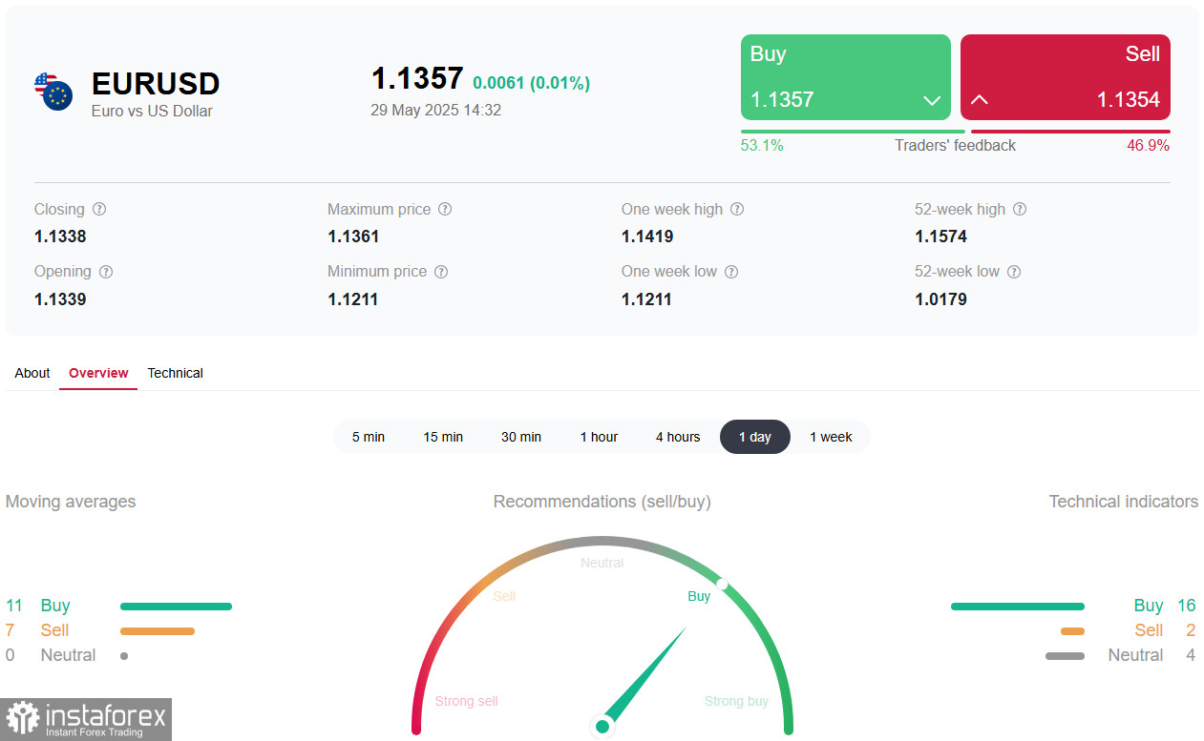
Task: Click the down chevron on Buy button
Action: [932, 100]
